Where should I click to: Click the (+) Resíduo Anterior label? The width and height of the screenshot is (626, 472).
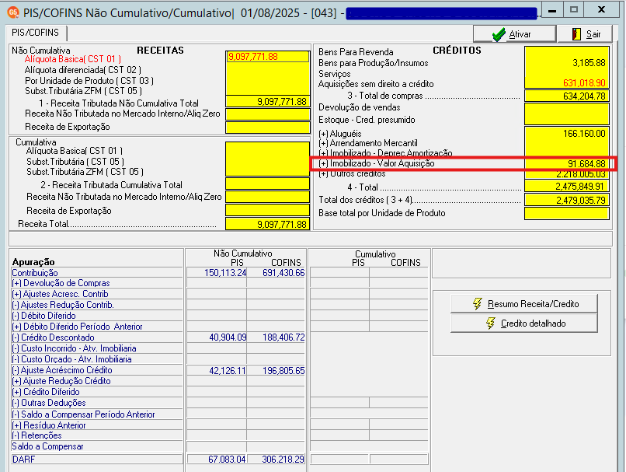pos(49,425)
